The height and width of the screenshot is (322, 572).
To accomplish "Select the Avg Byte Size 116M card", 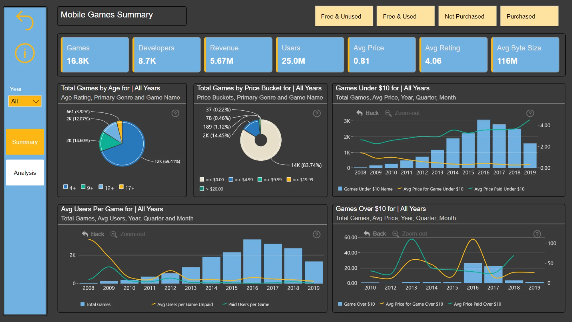I will (525, 55).
